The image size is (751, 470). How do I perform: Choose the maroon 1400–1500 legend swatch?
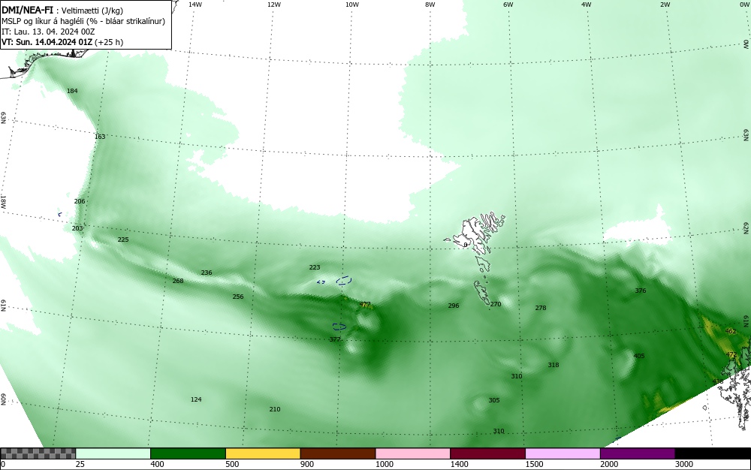[488, 453]
